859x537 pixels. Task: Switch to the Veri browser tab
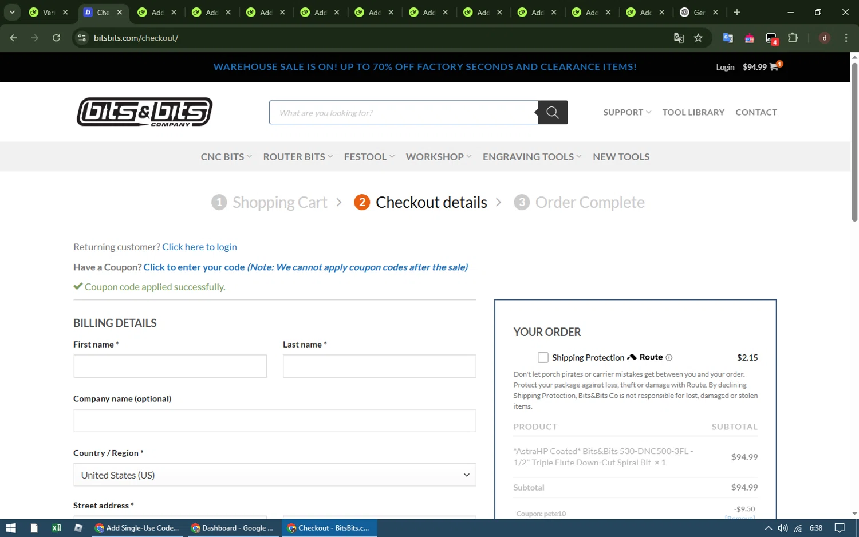[x=48, y=12]
